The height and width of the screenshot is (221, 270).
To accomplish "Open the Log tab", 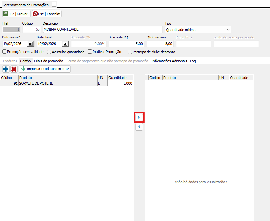I will [x=193, y=61].
